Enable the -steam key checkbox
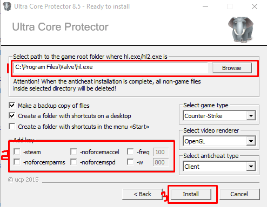The image size is (267, 207). (x=17, y=152)
